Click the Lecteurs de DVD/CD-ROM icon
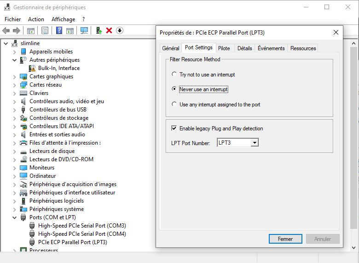The height and width of the screenshot is (263, 359). click(x=23, y=159)
